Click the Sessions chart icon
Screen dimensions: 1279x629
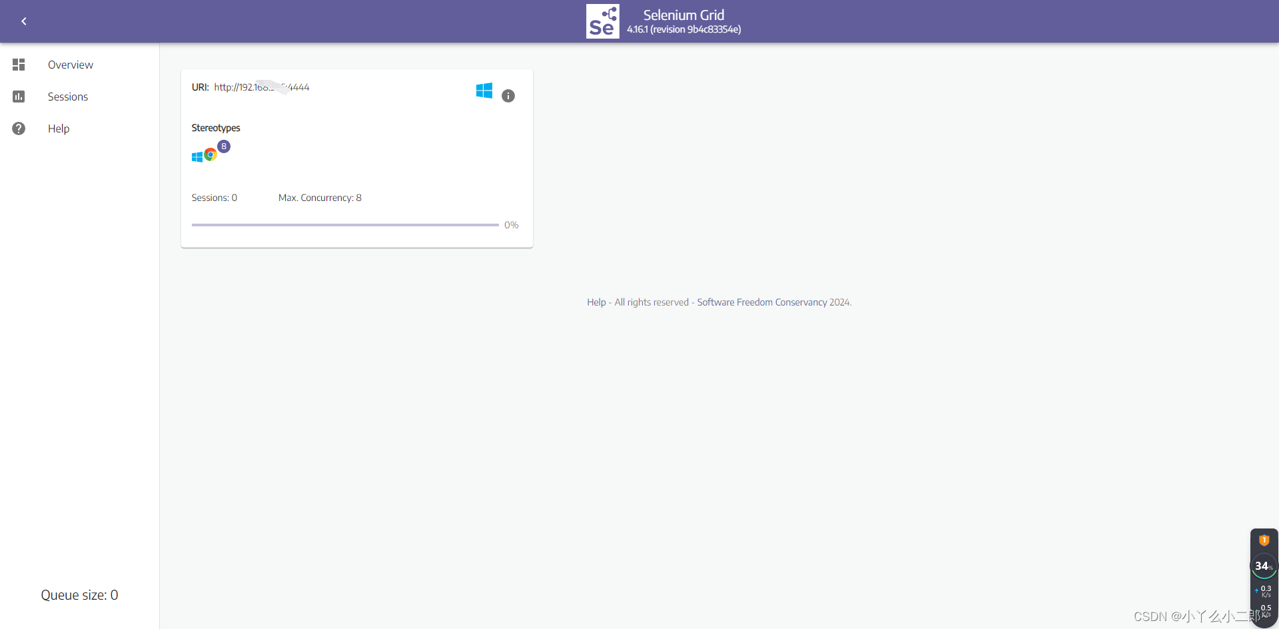point(19,97)
